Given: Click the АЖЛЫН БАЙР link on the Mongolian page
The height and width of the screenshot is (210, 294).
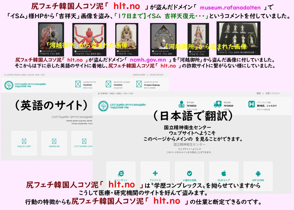Looking at the screenshot, I should [x=139, y=75].
